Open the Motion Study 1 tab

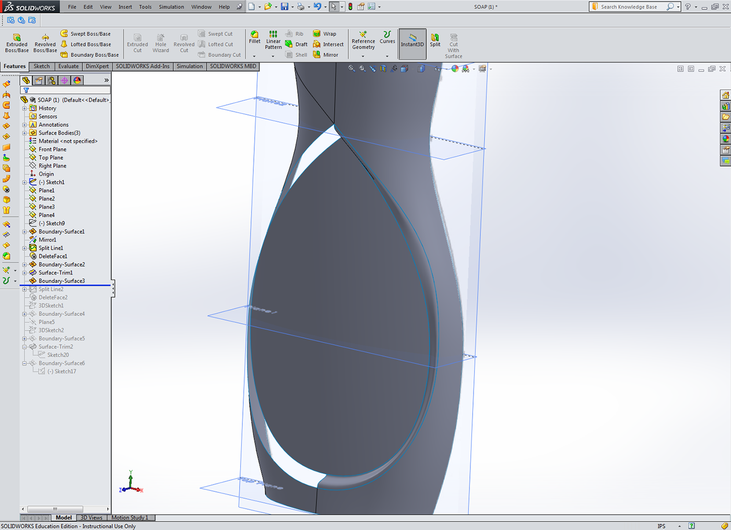pyautogui.click(x=129, y=517)
